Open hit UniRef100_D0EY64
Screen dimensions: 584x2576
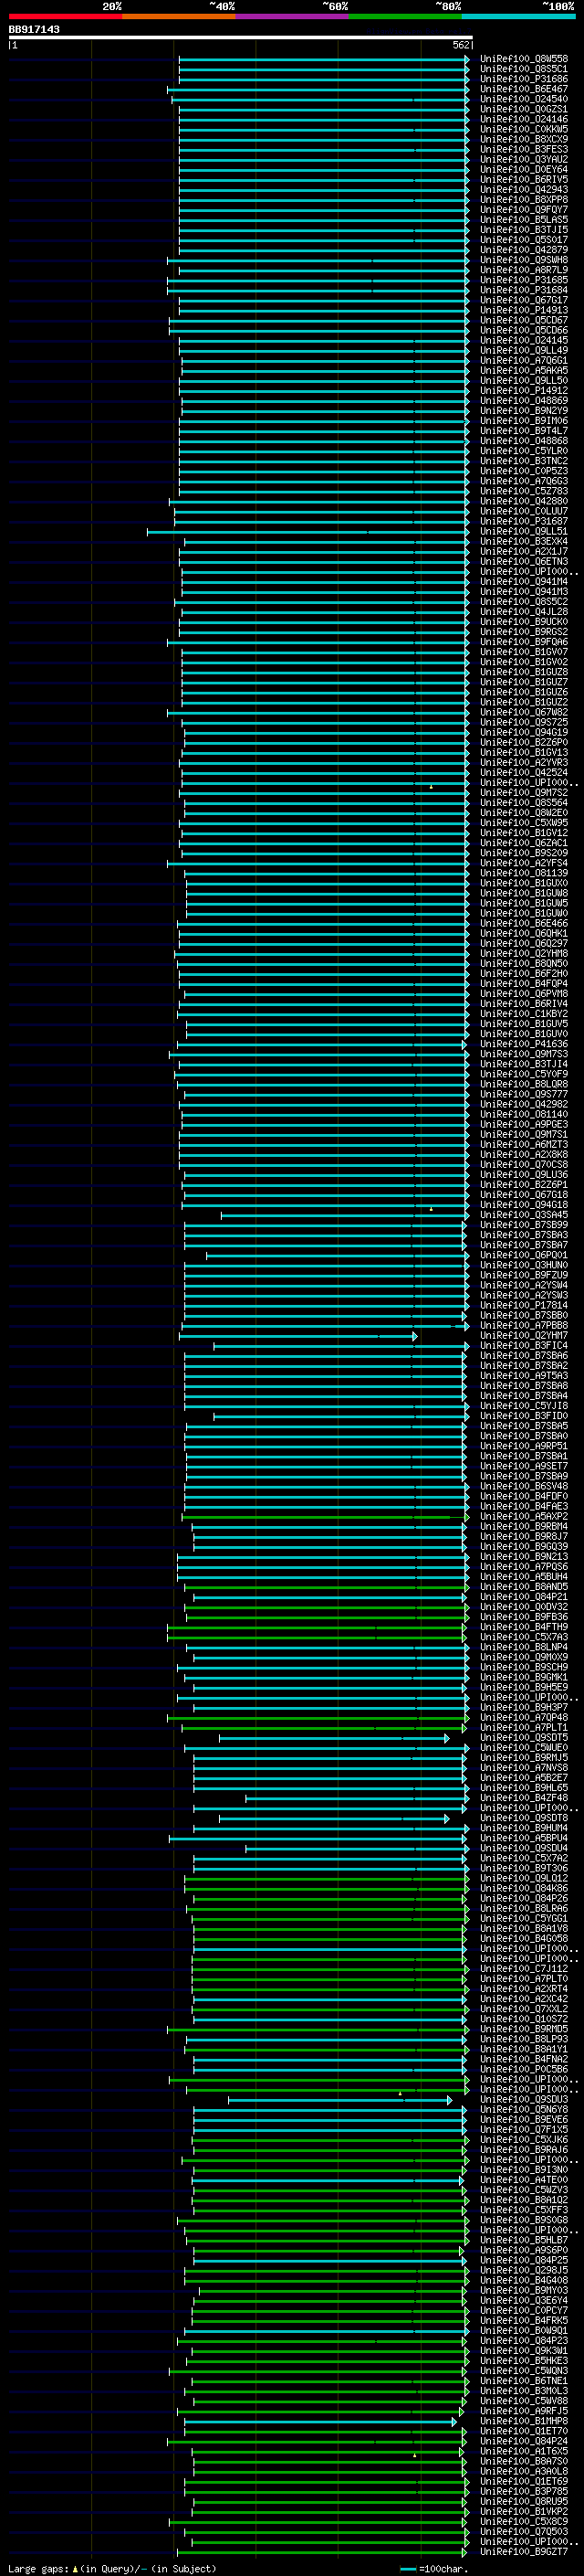[524, 169]
